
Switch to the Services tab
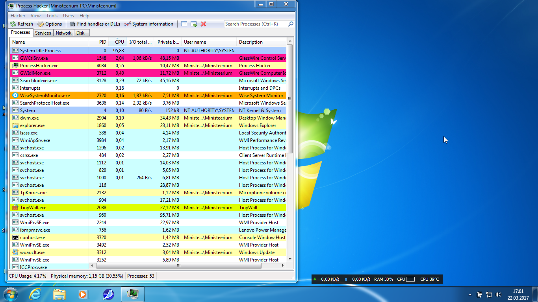[x=43, y=33]
